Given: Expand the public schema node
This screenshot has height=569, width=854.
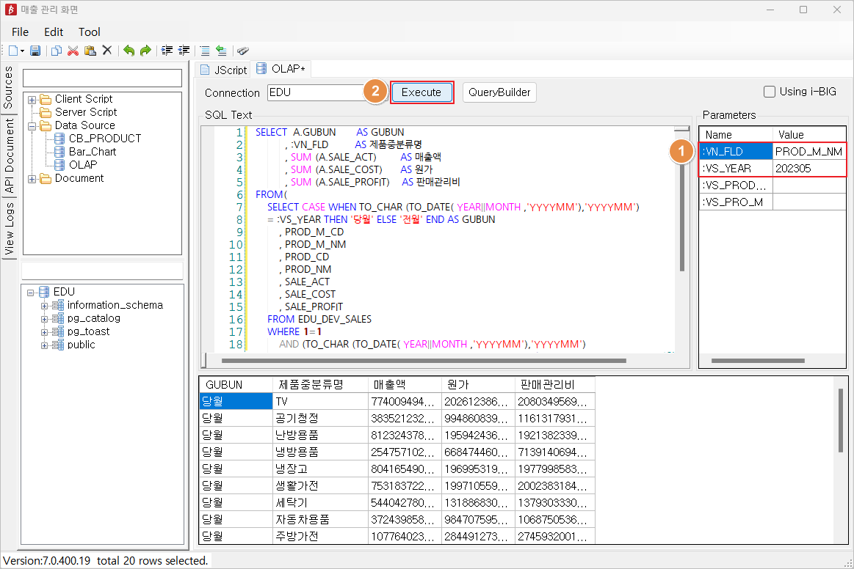Looking at the screenshot, I should [x=45, y=345].
